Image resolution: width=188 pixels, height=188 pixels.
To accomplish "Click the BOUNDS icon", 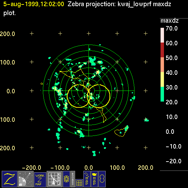I will coord(73,179).
